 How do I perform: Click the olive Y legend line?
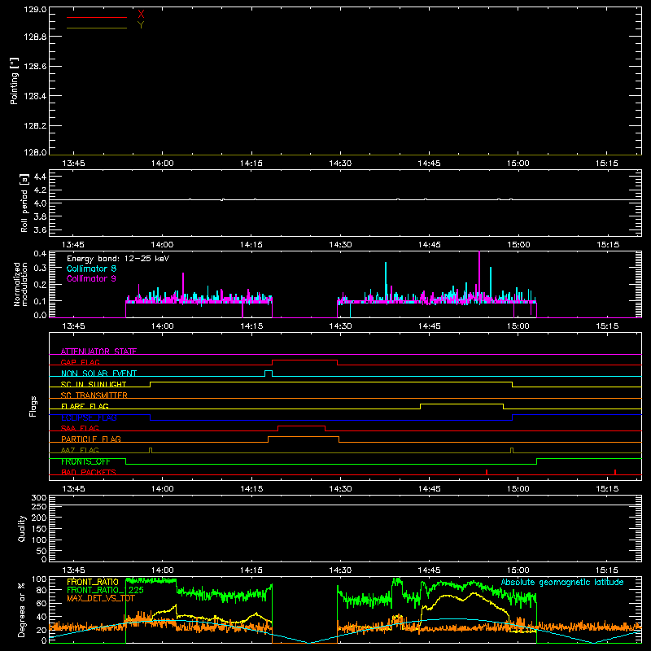coord(97,28)
